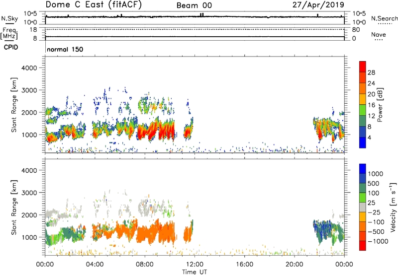The height and width of the screenshot is (275, 398).
Task: Click the 'N.Search' legend label
Action: click(x=384, y=18)
